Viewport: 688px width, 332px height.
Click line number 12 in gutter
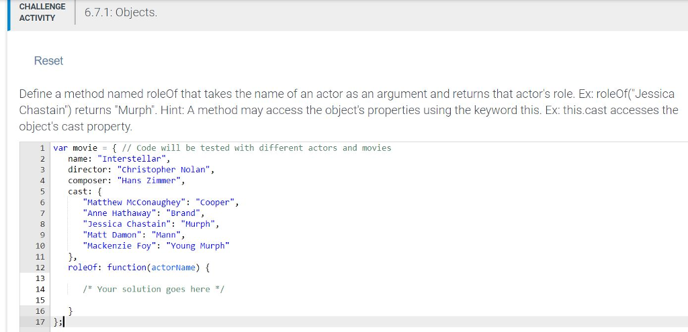(40, 267)
